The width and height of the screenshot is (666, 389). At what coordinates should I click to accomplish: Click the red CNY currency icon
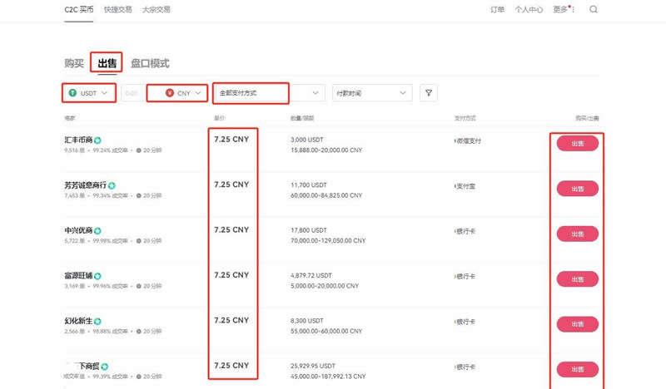(170, 93)
